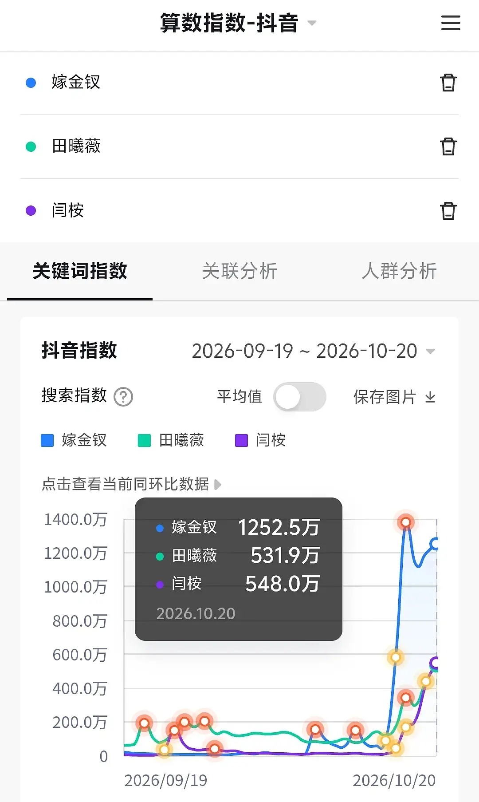Open 点击查看当前同环比数据 link
479x802 pixels.
click(x=131, y=484)
